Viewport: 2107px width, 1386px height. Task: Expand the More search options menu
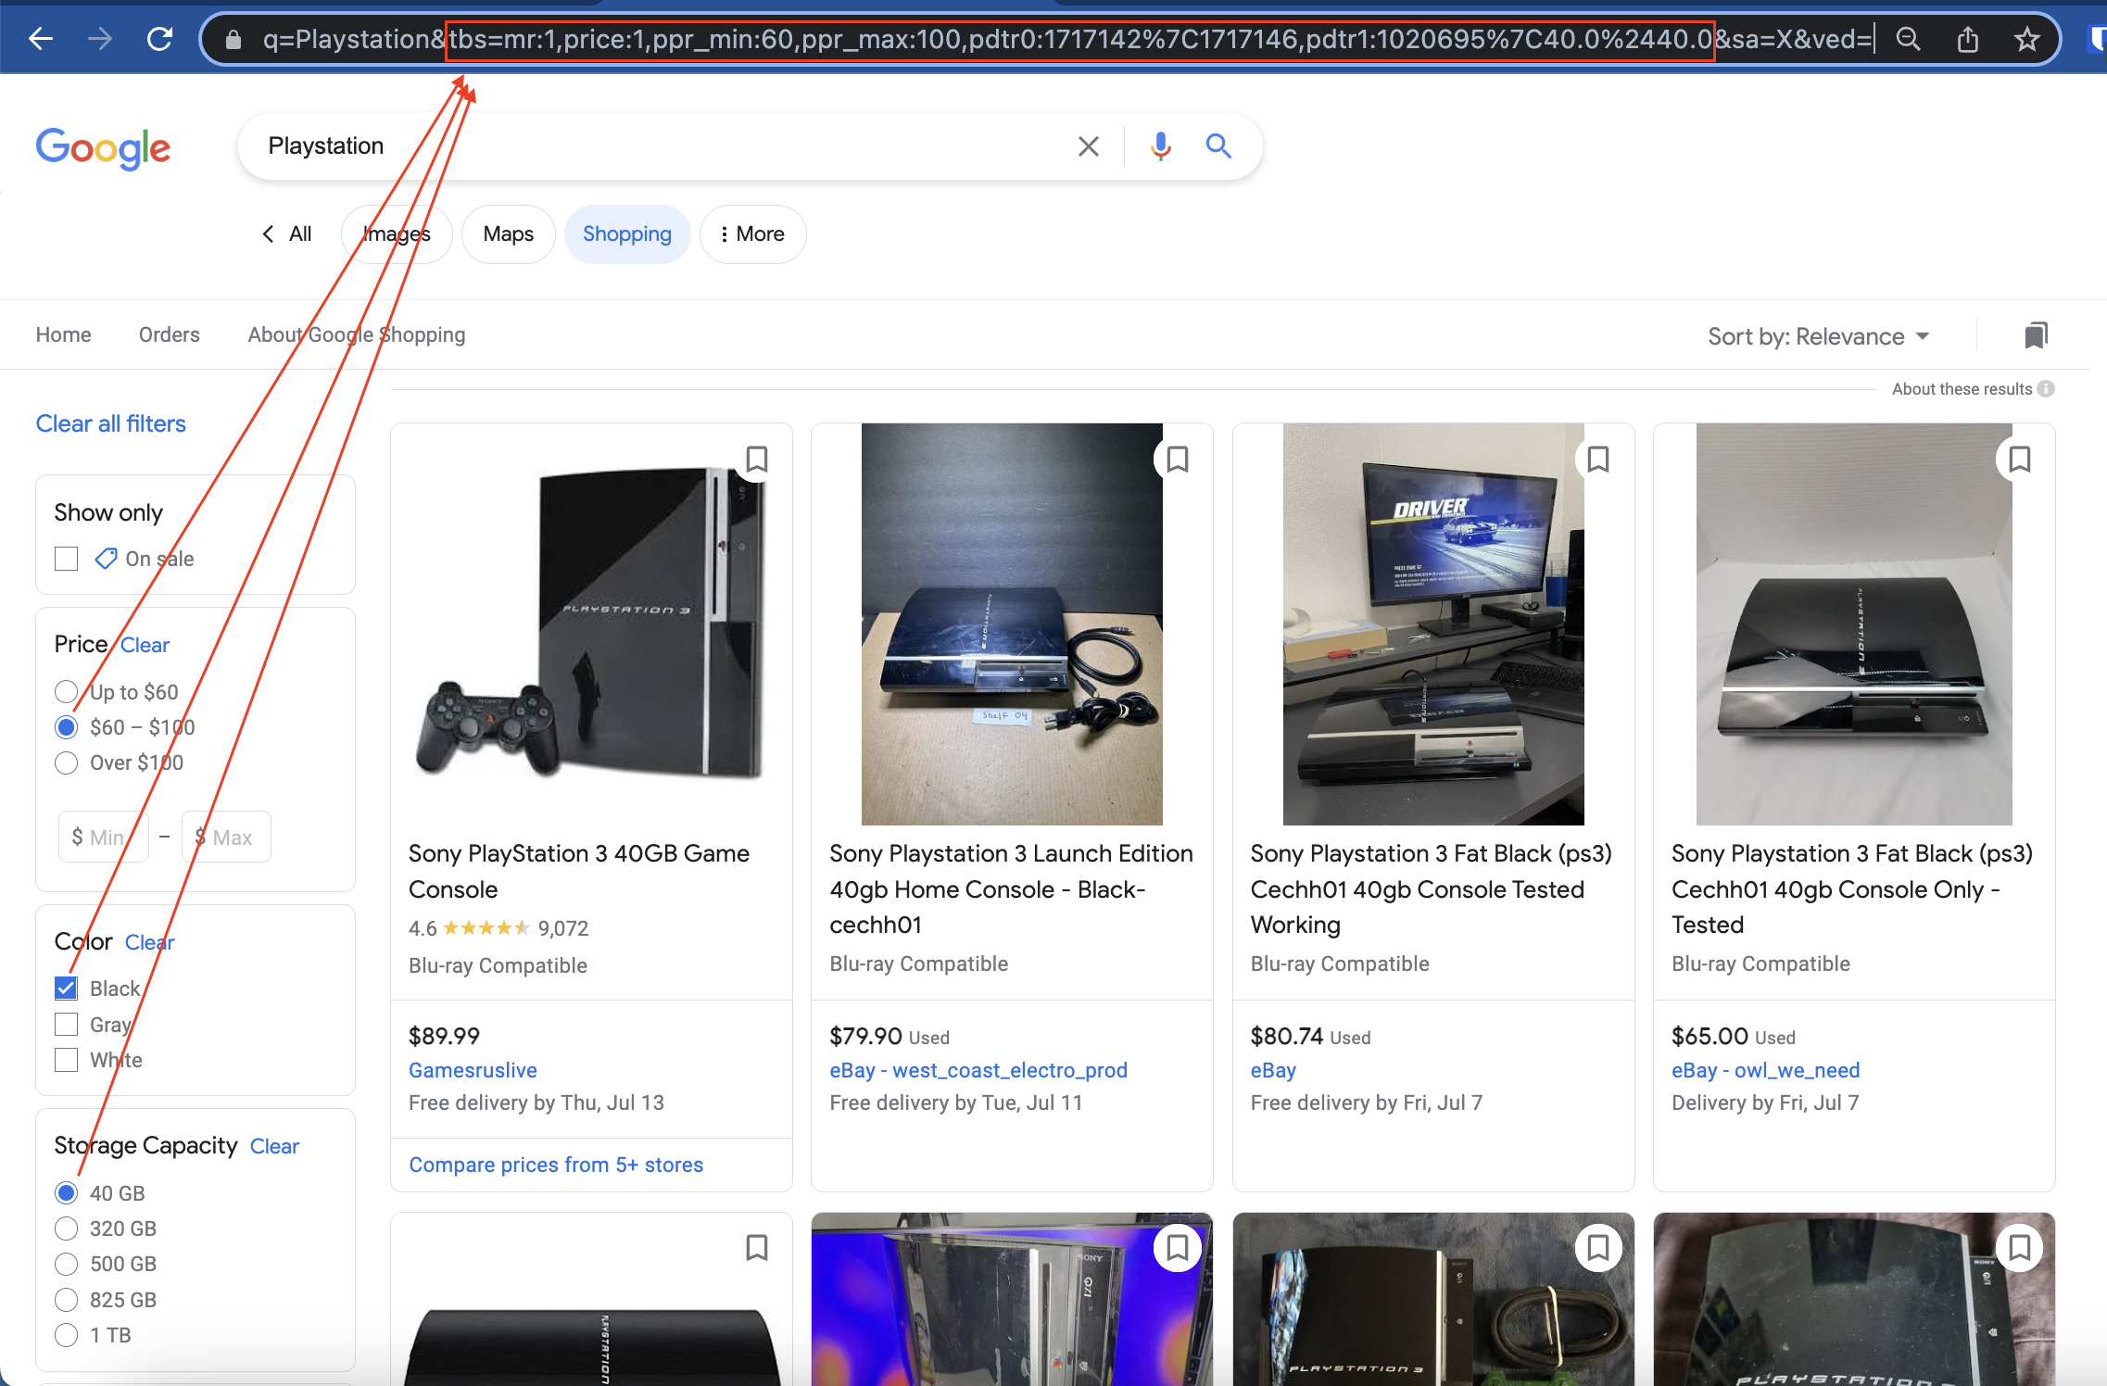tap(753, 233)
